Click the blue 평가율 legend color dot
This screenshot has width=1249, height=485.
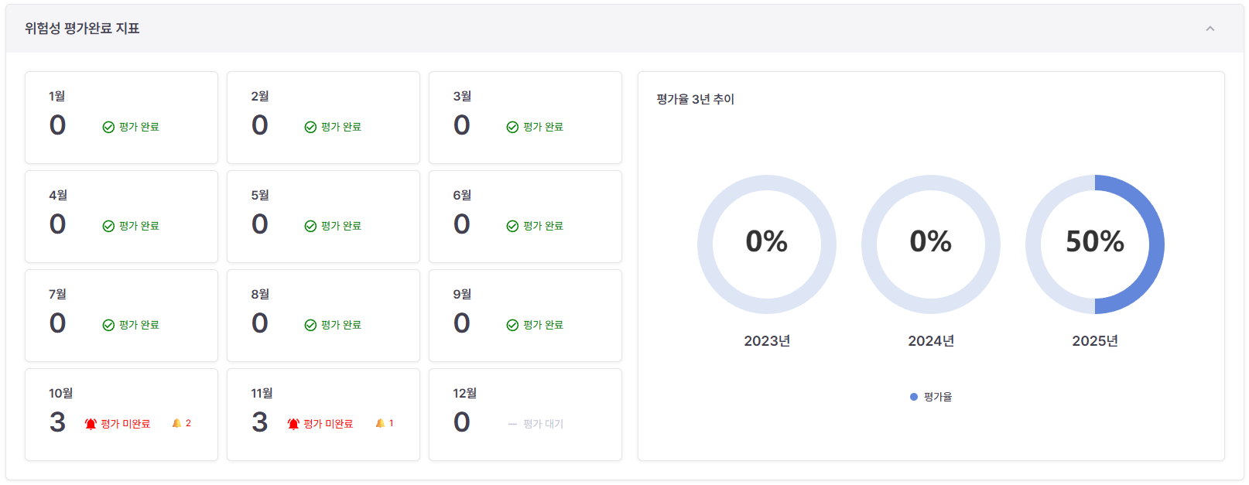point(914,397)
